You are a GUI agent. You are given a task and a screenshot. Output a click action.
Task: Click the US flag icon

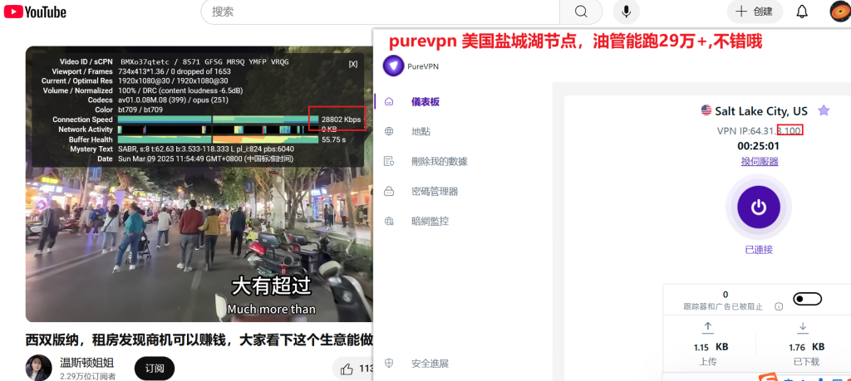click(x=706, y=110)
